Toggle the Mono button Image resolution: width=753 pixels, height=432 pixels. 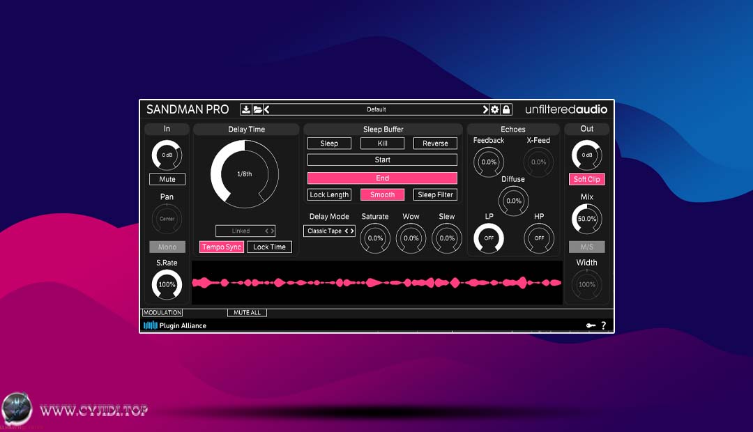click(x=167, y=247)
